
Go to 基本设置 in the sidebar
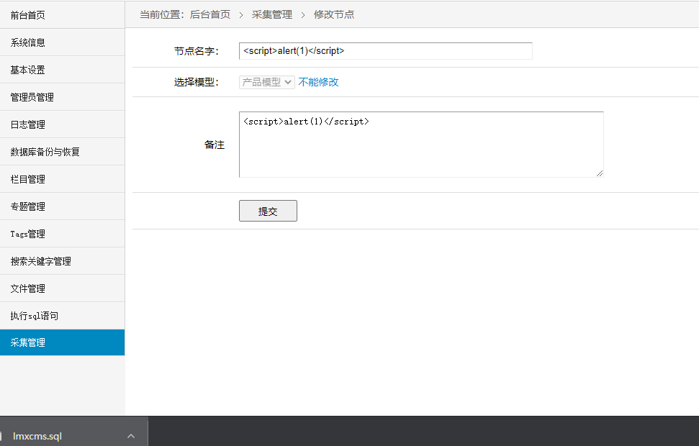pos(62,70)
